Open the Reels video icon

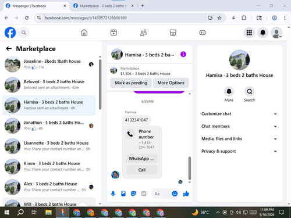113,33
